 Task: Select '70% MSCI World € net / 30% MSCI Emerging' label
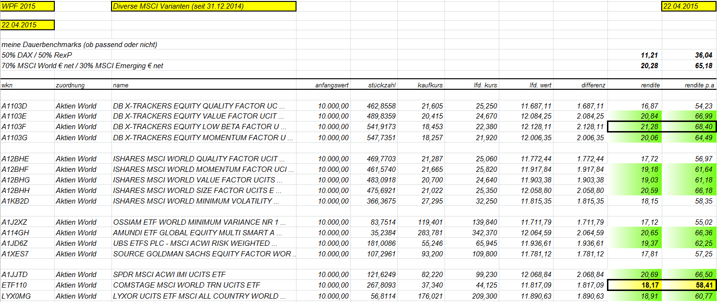(x=82, y=66)
